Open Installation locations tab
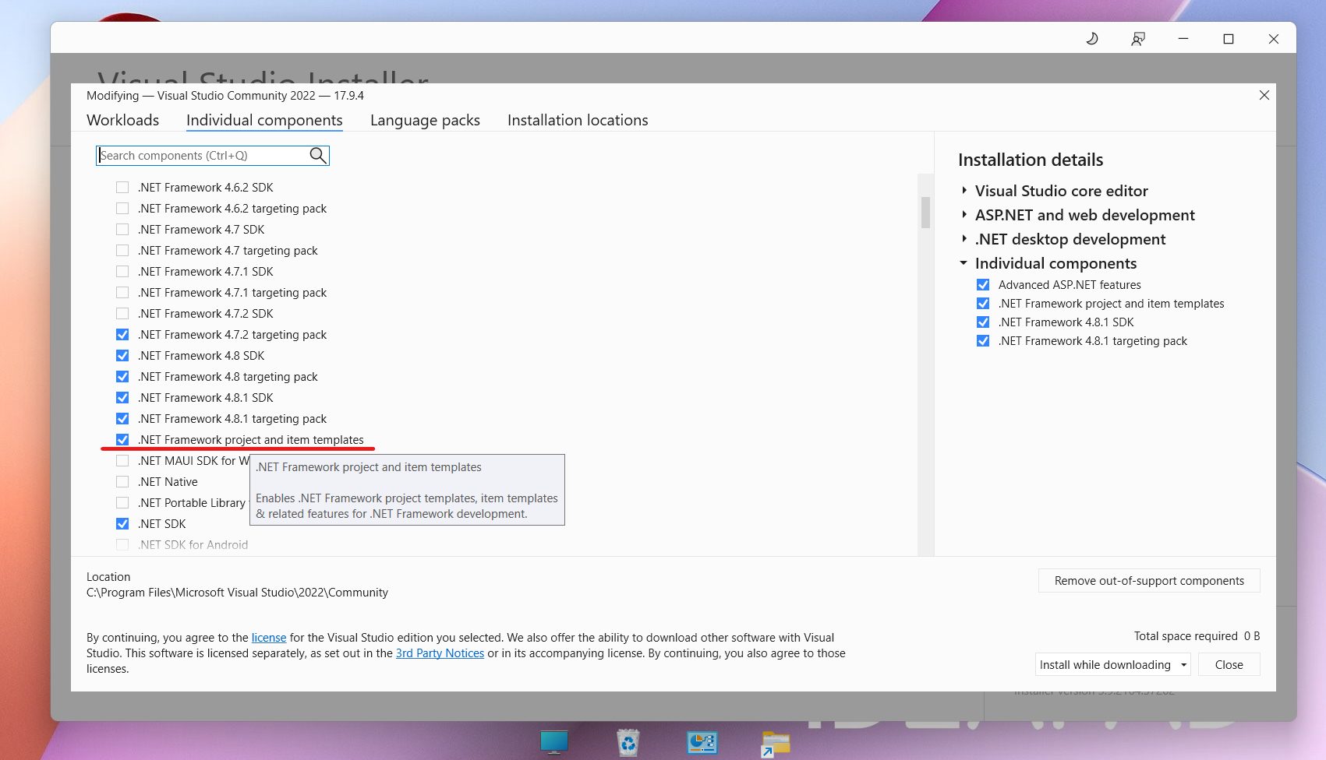Image resolution: width=1326 pixels, height=760 pixels. pos(578,120)
